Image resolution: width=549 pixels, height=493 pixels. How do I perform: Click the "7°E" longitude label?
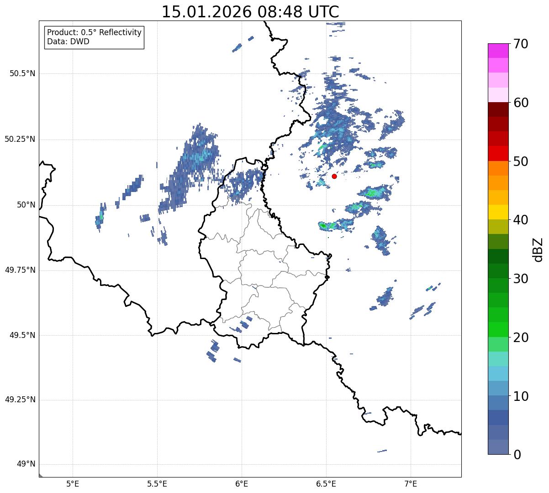pos(411,483)
